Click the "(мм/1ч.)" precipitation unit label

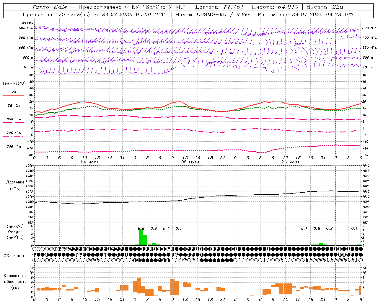coord(15,237)
